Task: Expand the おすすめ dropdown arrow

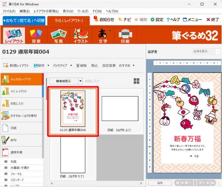Action: coord(134,66)
